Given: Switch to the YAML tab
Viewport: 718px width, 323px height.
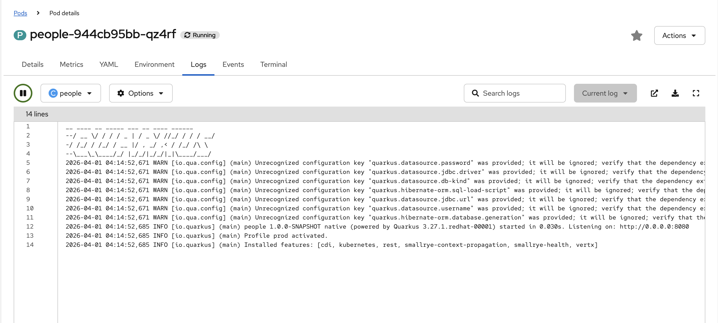Looking at the screenshot, I should [109, 64].
